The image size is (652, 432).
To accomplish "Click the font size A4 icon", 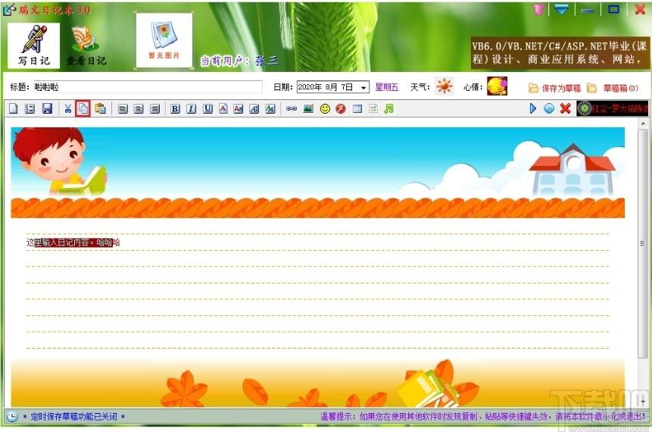I will coord(270,108).
